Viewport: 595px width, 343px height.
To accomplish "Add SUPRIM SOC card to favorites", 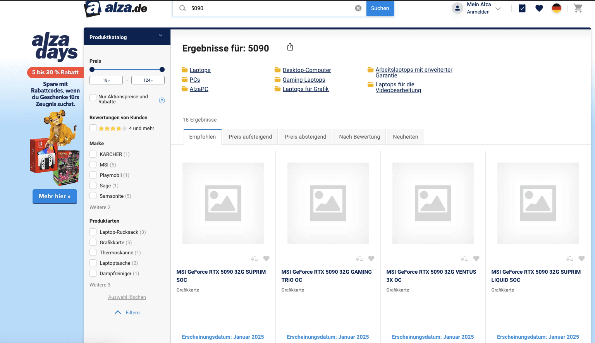I will pyautogui.click(x=266, y=259).
